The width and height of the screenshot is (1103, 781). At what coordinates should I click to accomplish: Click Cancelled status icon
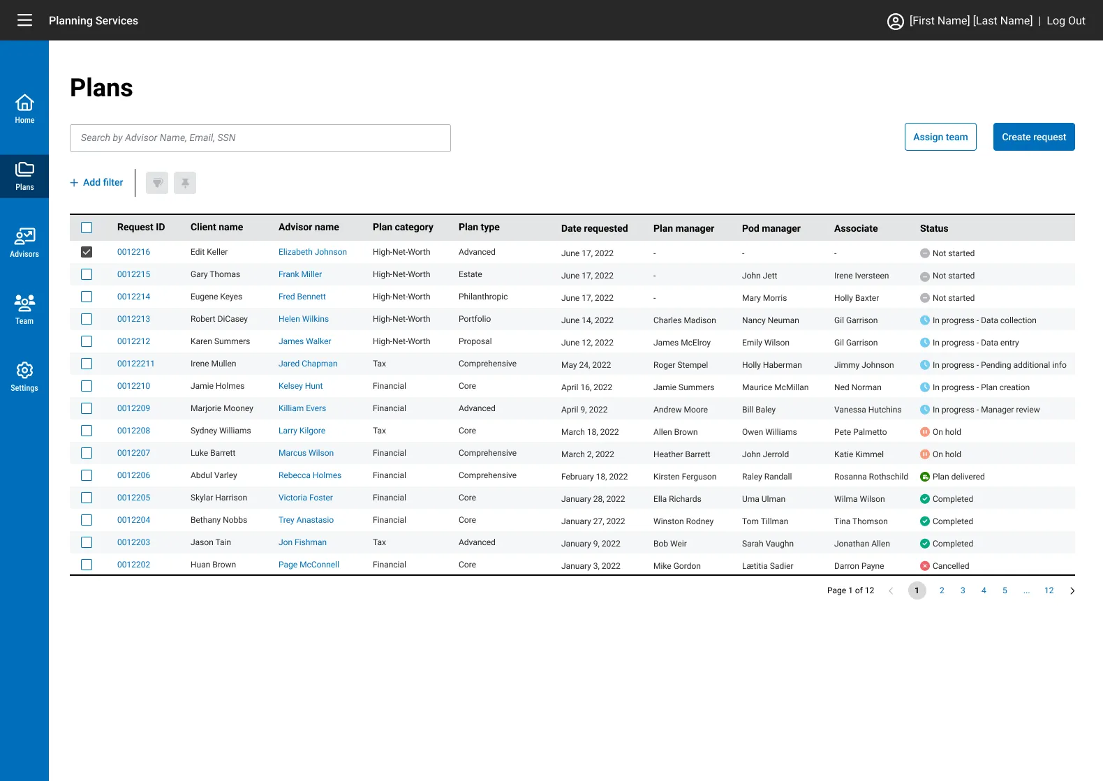pos(925,566)
